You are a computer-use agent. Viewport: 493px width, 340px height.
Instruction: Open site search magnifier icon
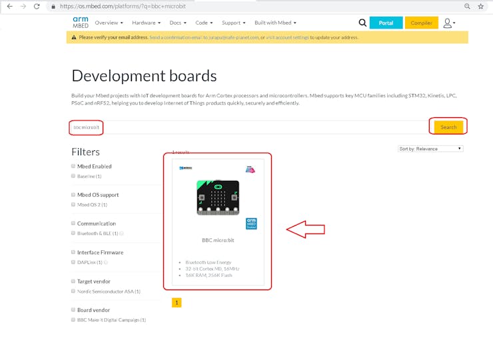(x=362, y=23)
